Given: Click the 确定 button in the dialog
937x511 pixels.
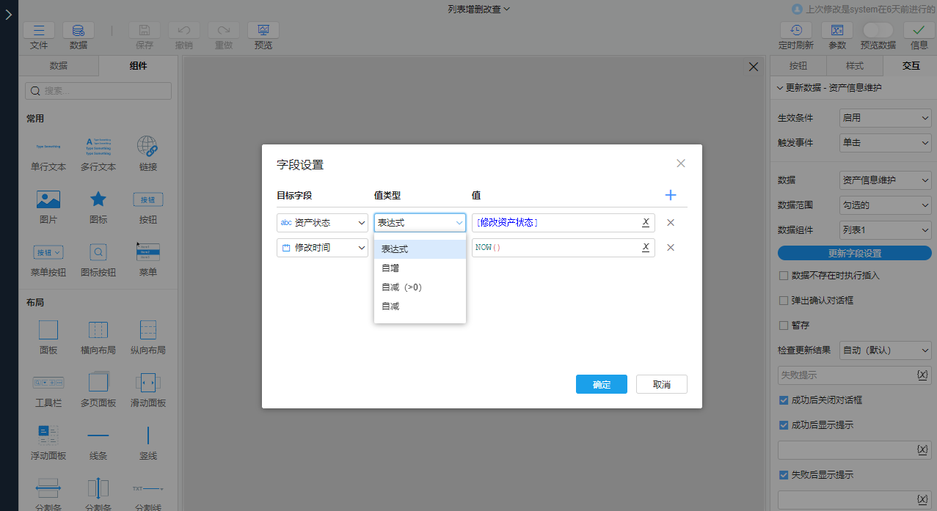Looking at the screenshot, I should [601, 383].
